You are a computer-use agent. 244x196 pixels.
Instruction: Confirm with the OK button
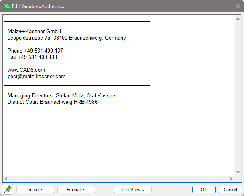click(204, 190)
